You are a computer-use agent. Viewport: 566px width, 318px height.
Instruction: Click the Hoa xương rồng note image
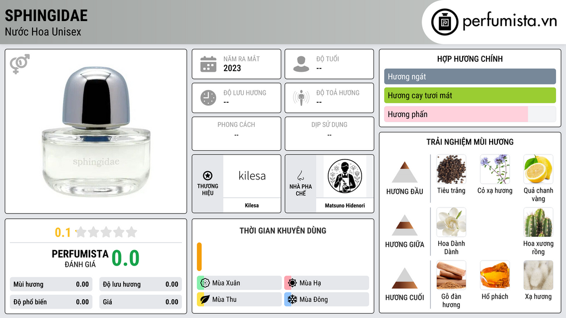coord(538,222)
